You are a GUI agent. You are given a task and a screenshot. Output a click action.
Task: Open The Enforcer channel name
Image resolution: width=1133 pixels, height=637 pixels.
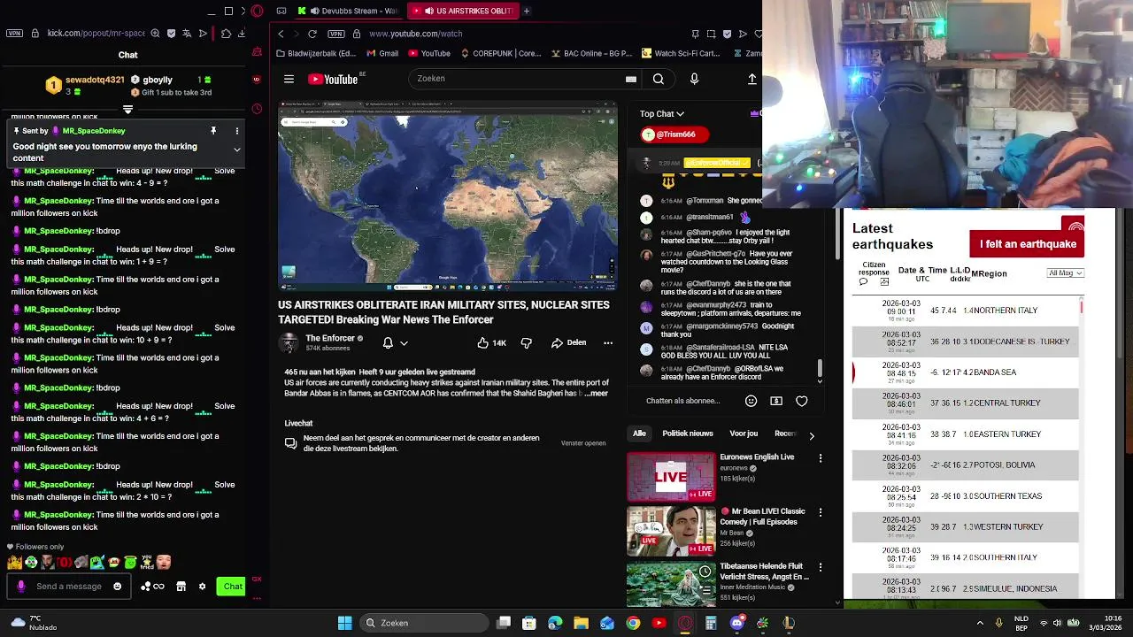pos(330,338)
